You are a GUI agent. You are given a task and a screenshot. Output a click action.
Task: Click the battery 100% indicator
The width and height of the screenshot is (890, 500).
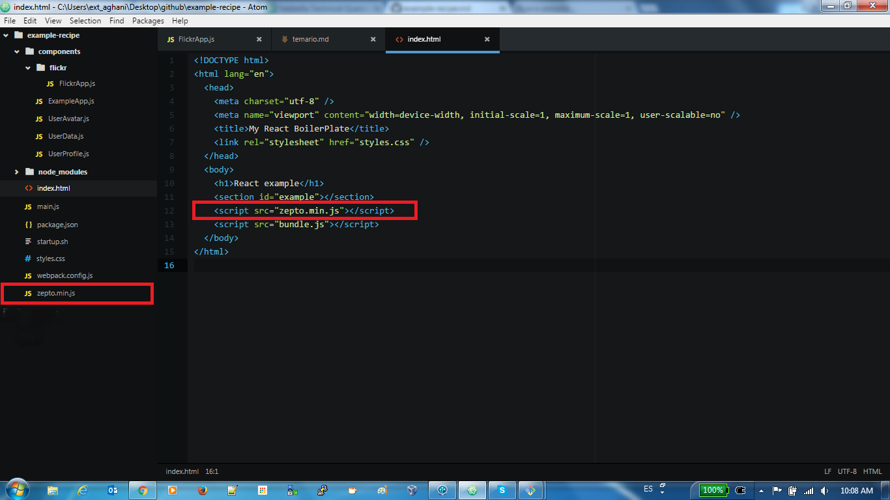click(x=713, y=490)
